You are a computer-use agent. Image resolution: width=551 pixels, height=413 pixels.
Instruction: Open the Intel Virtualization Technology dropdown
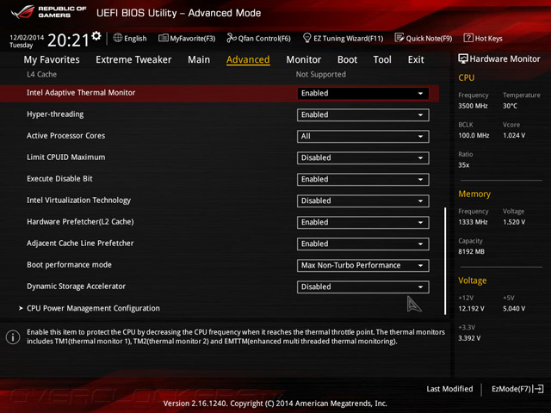point(363,200)
